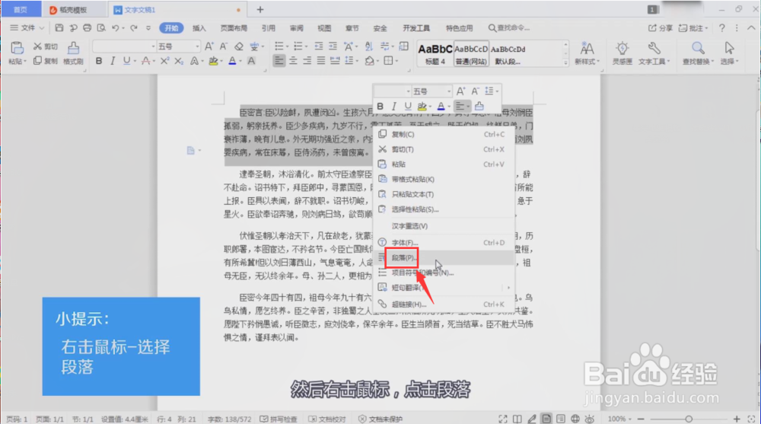Click the font color A in ribbon

[x=232, y=61]
